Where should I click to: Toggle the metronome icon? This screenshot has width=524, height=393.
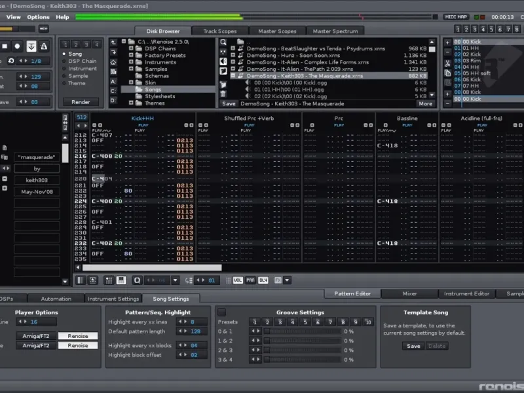44,47
